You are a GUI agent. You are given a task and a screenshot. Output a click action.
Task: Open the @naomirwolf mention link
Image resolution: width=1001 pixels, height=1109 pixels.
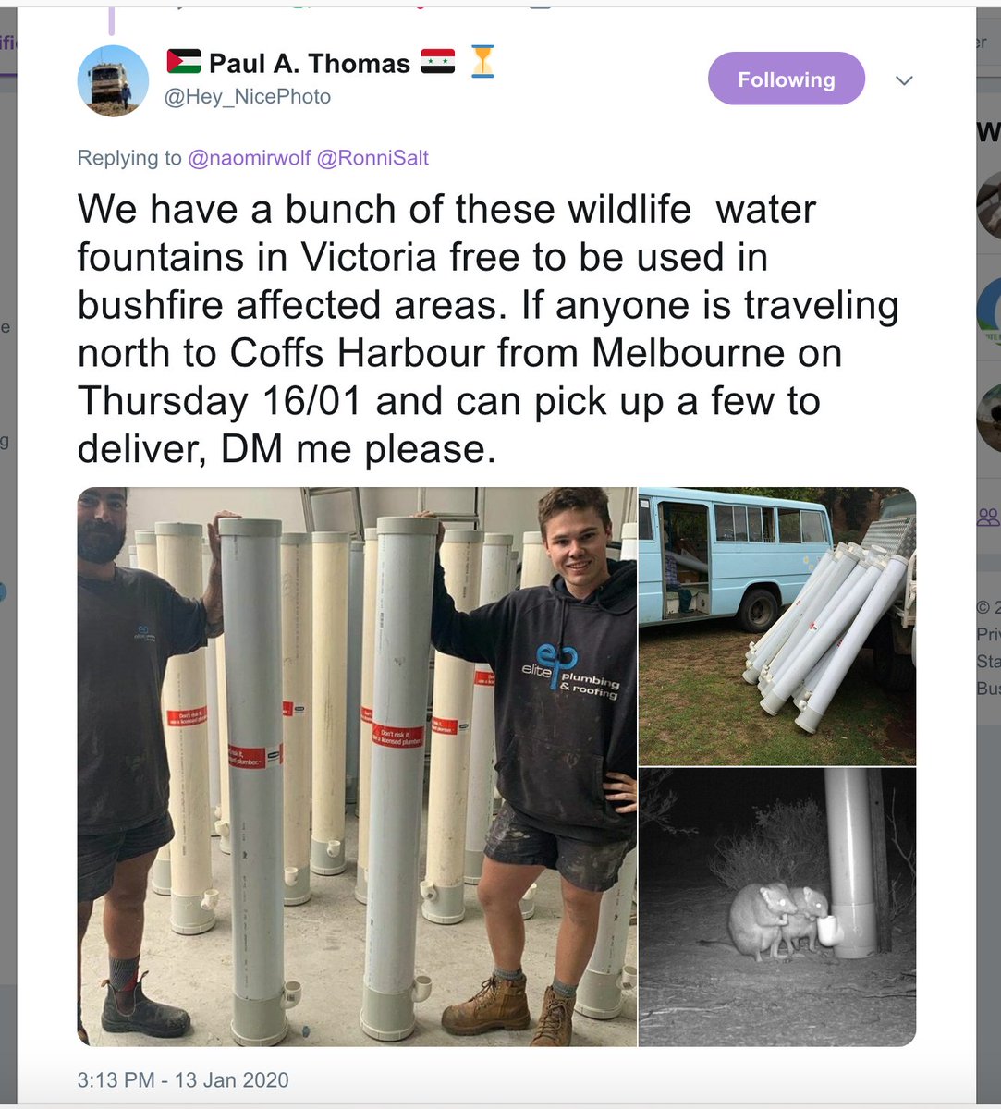(x=250, y=158)
